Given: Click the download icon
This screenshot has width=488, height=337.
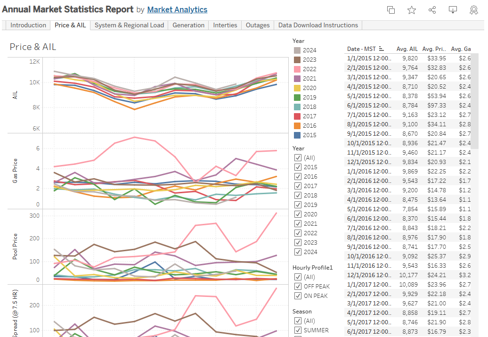Looking at the screenshot, I should [x=453, y=10].
